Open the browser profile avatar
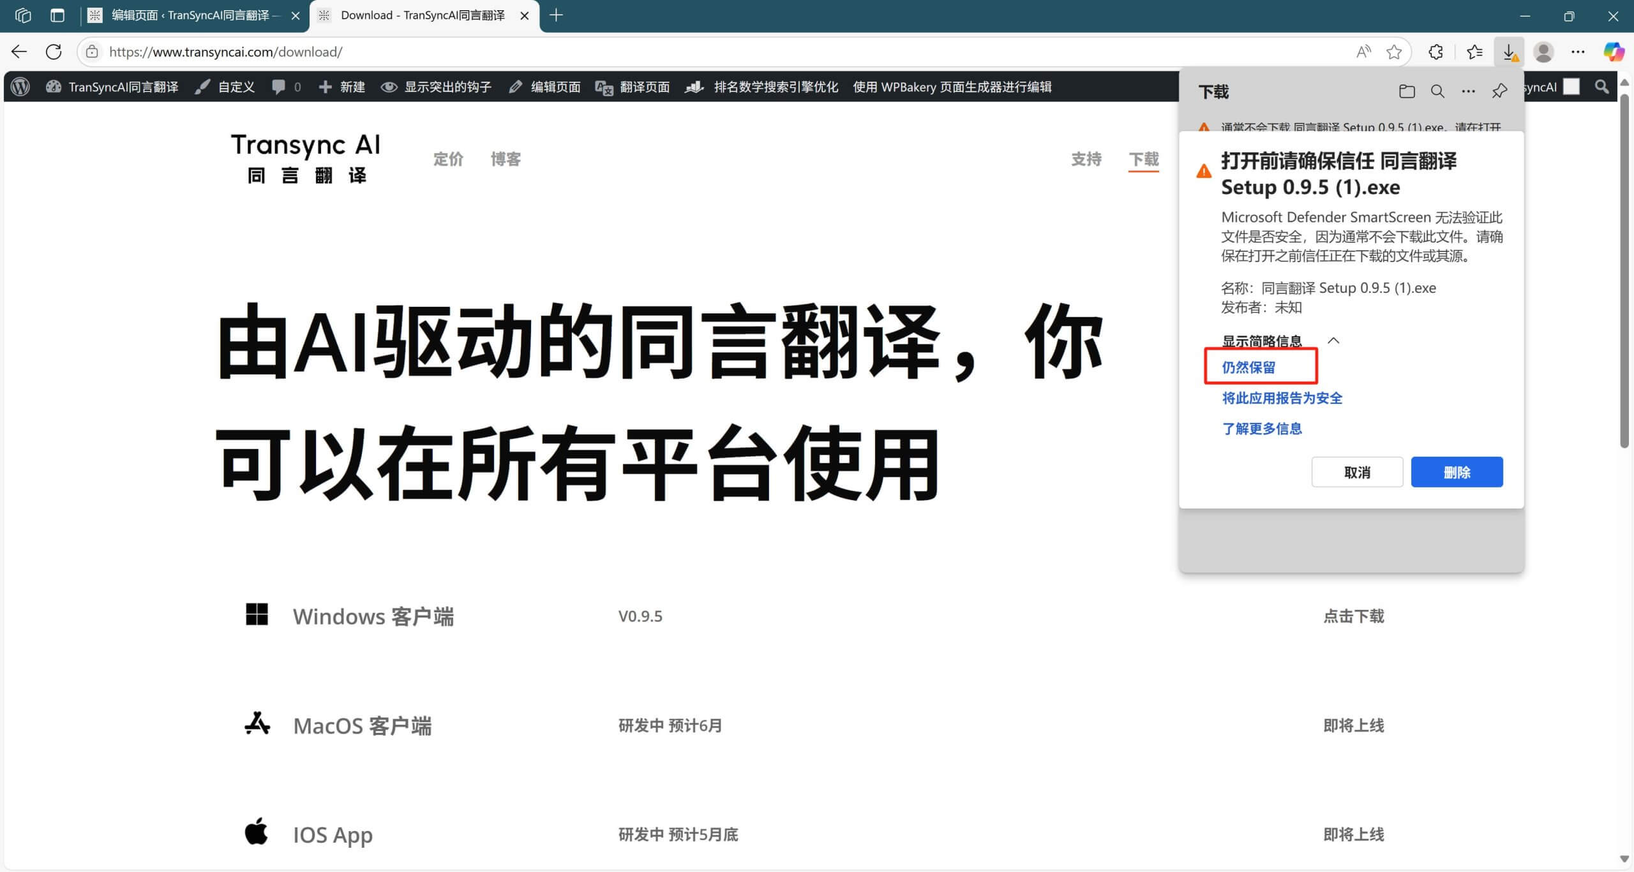Screen dimensions: 1634x872 (1543, 52)
